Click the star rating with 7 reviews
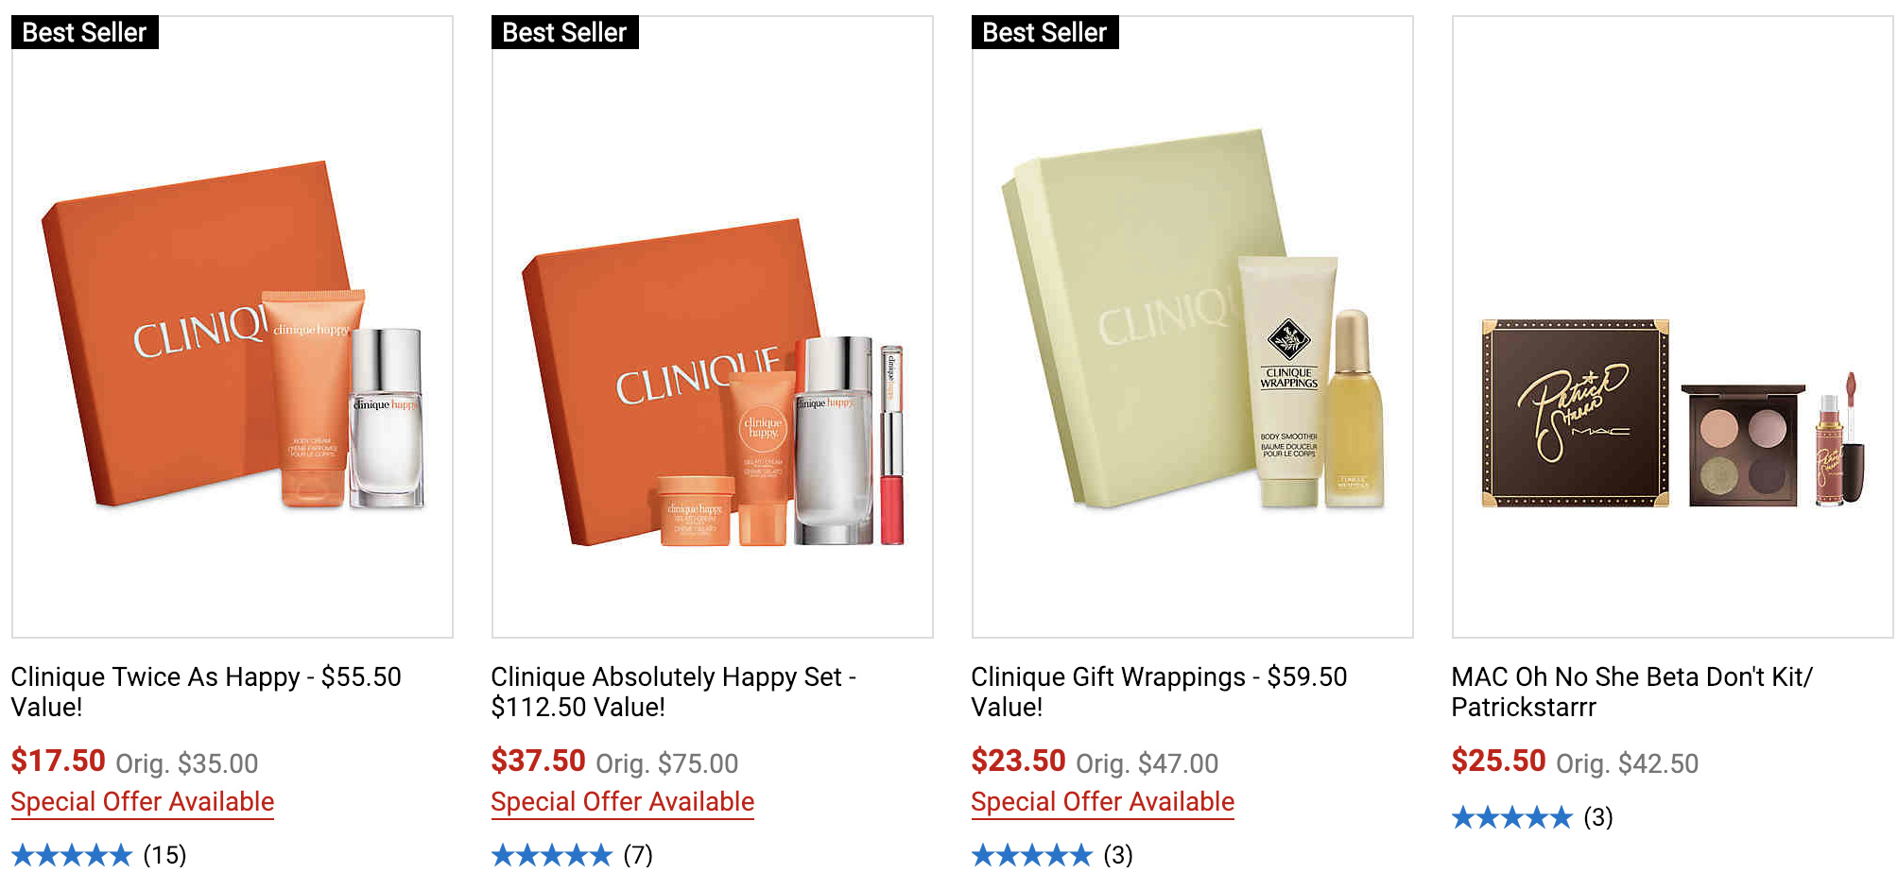 click(x=552, y=856)
